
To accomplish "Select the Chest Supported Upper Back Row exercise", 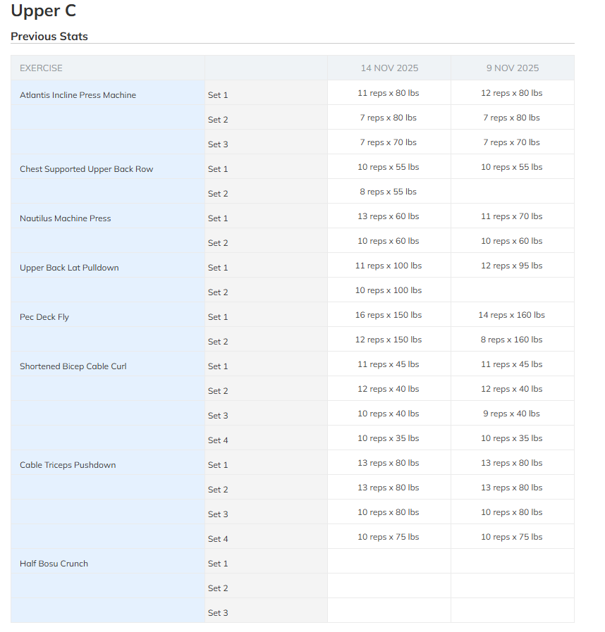I will (x=86, y=169).
